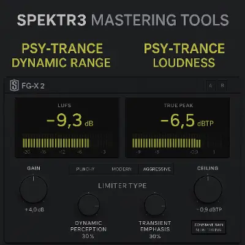The height and width of the screenshot is (245, 245).
Task: Choose the Punchy limiter type
Action: pos(85,169)
